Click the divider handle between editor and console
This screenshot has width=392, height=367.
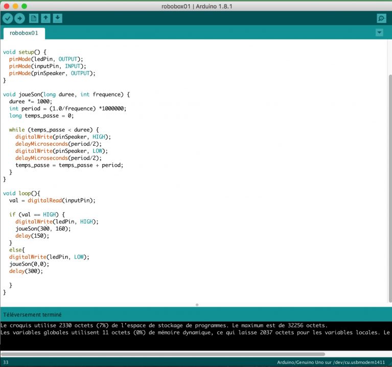click(x=197, y=305)
